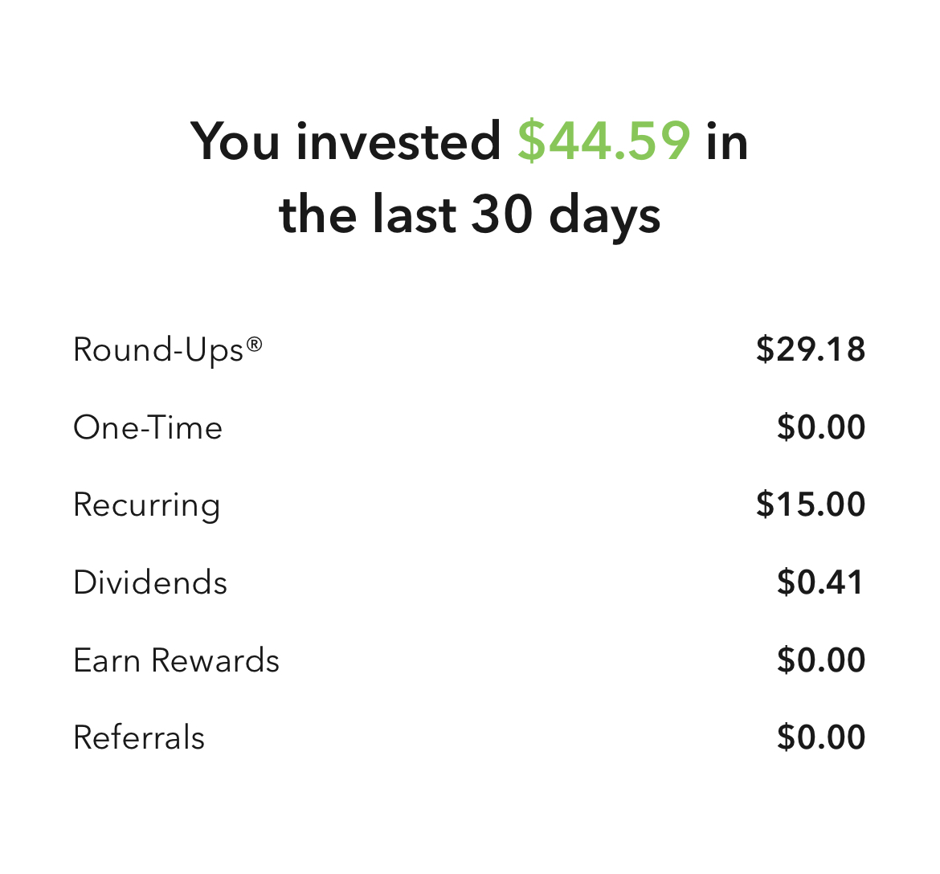This screenshot has width=940, height=874.
Task: Click the $0.41 Dividends amount
Action: click(820, 582)
